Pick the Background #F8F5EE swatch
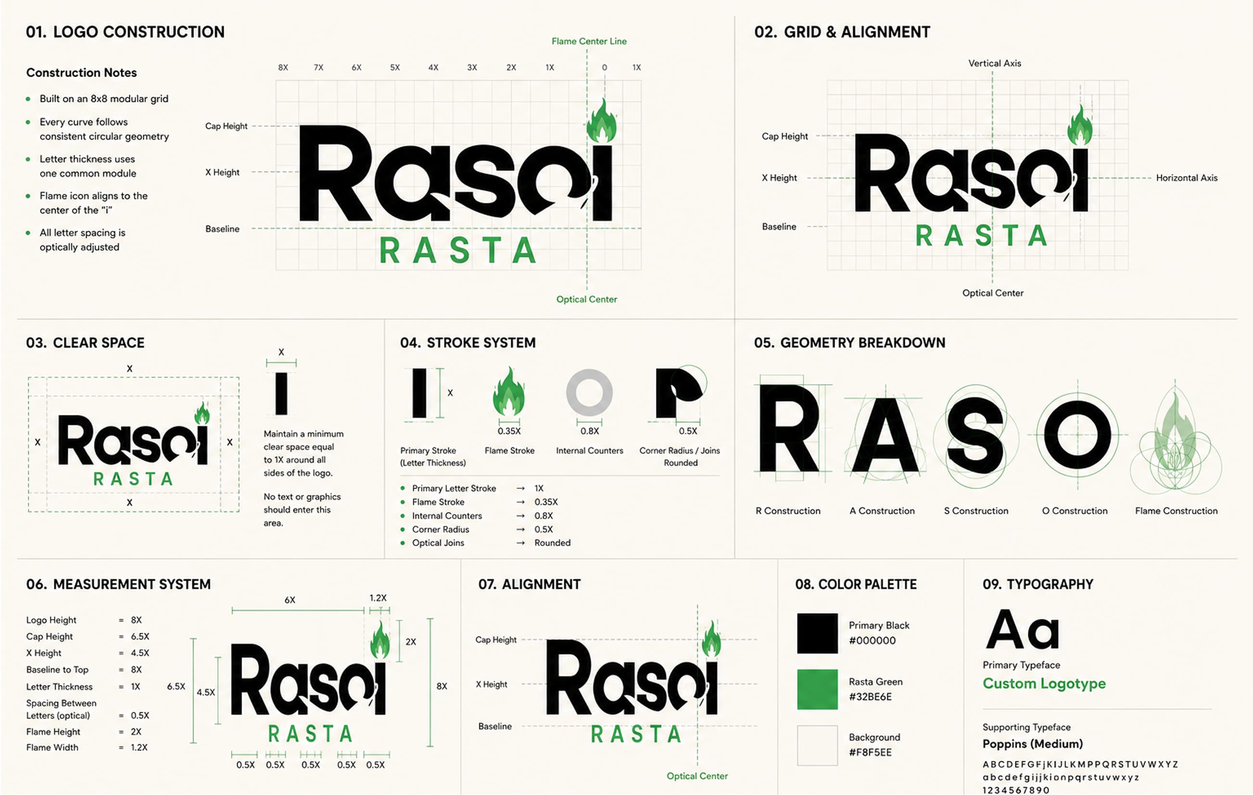 pos(817,745)
